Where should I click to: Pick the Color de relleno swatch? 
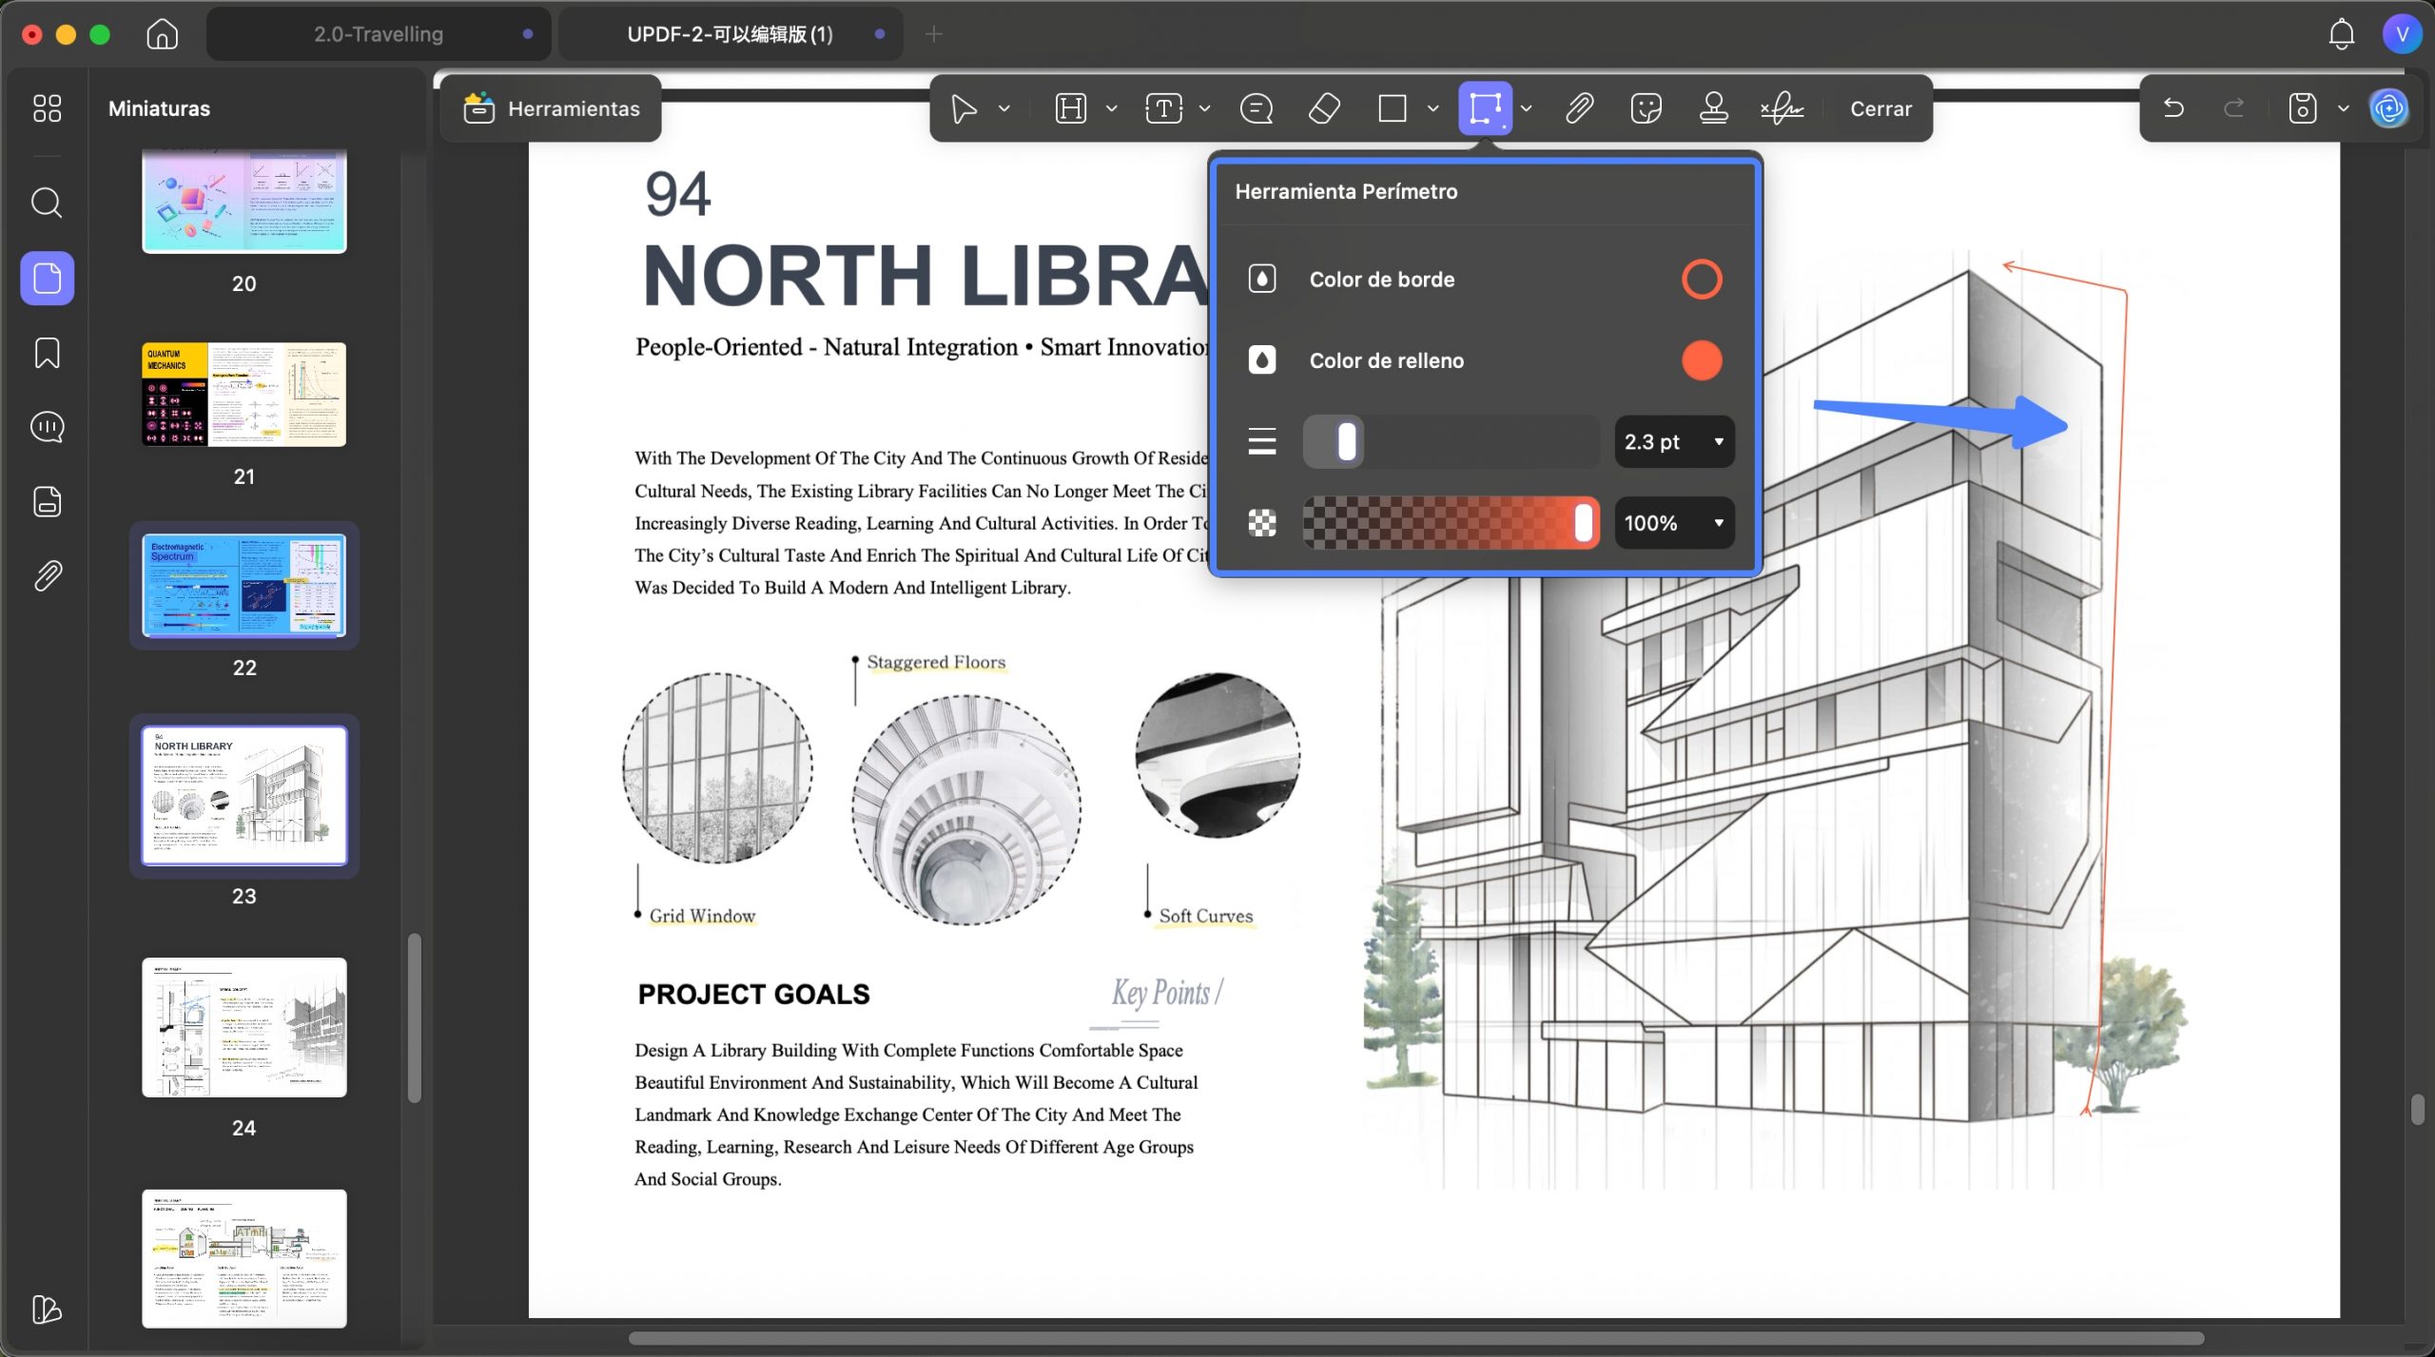(x=1702, y=361)
